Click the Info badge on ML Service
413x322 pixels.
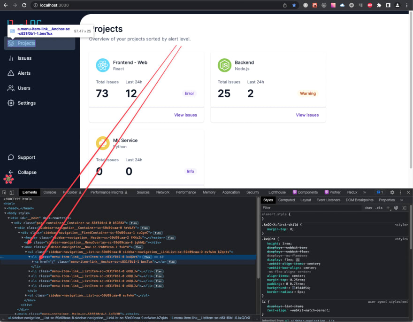click(190, 172)
